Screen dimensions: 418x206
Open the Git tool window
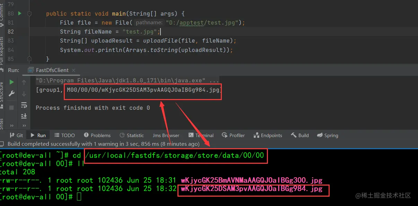16,135
